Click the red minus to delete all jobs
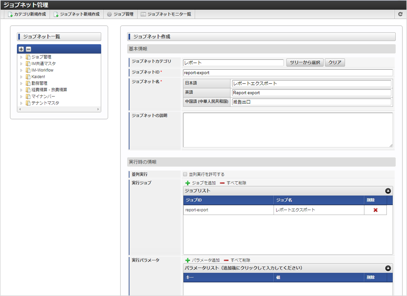The image size is (407, 296). [x=222, y=183]
